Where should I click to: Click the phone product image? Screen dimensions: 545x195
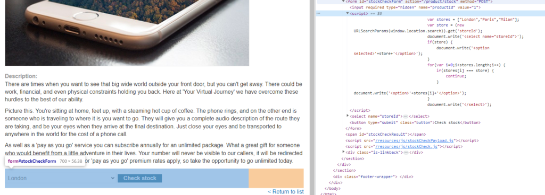127,33
